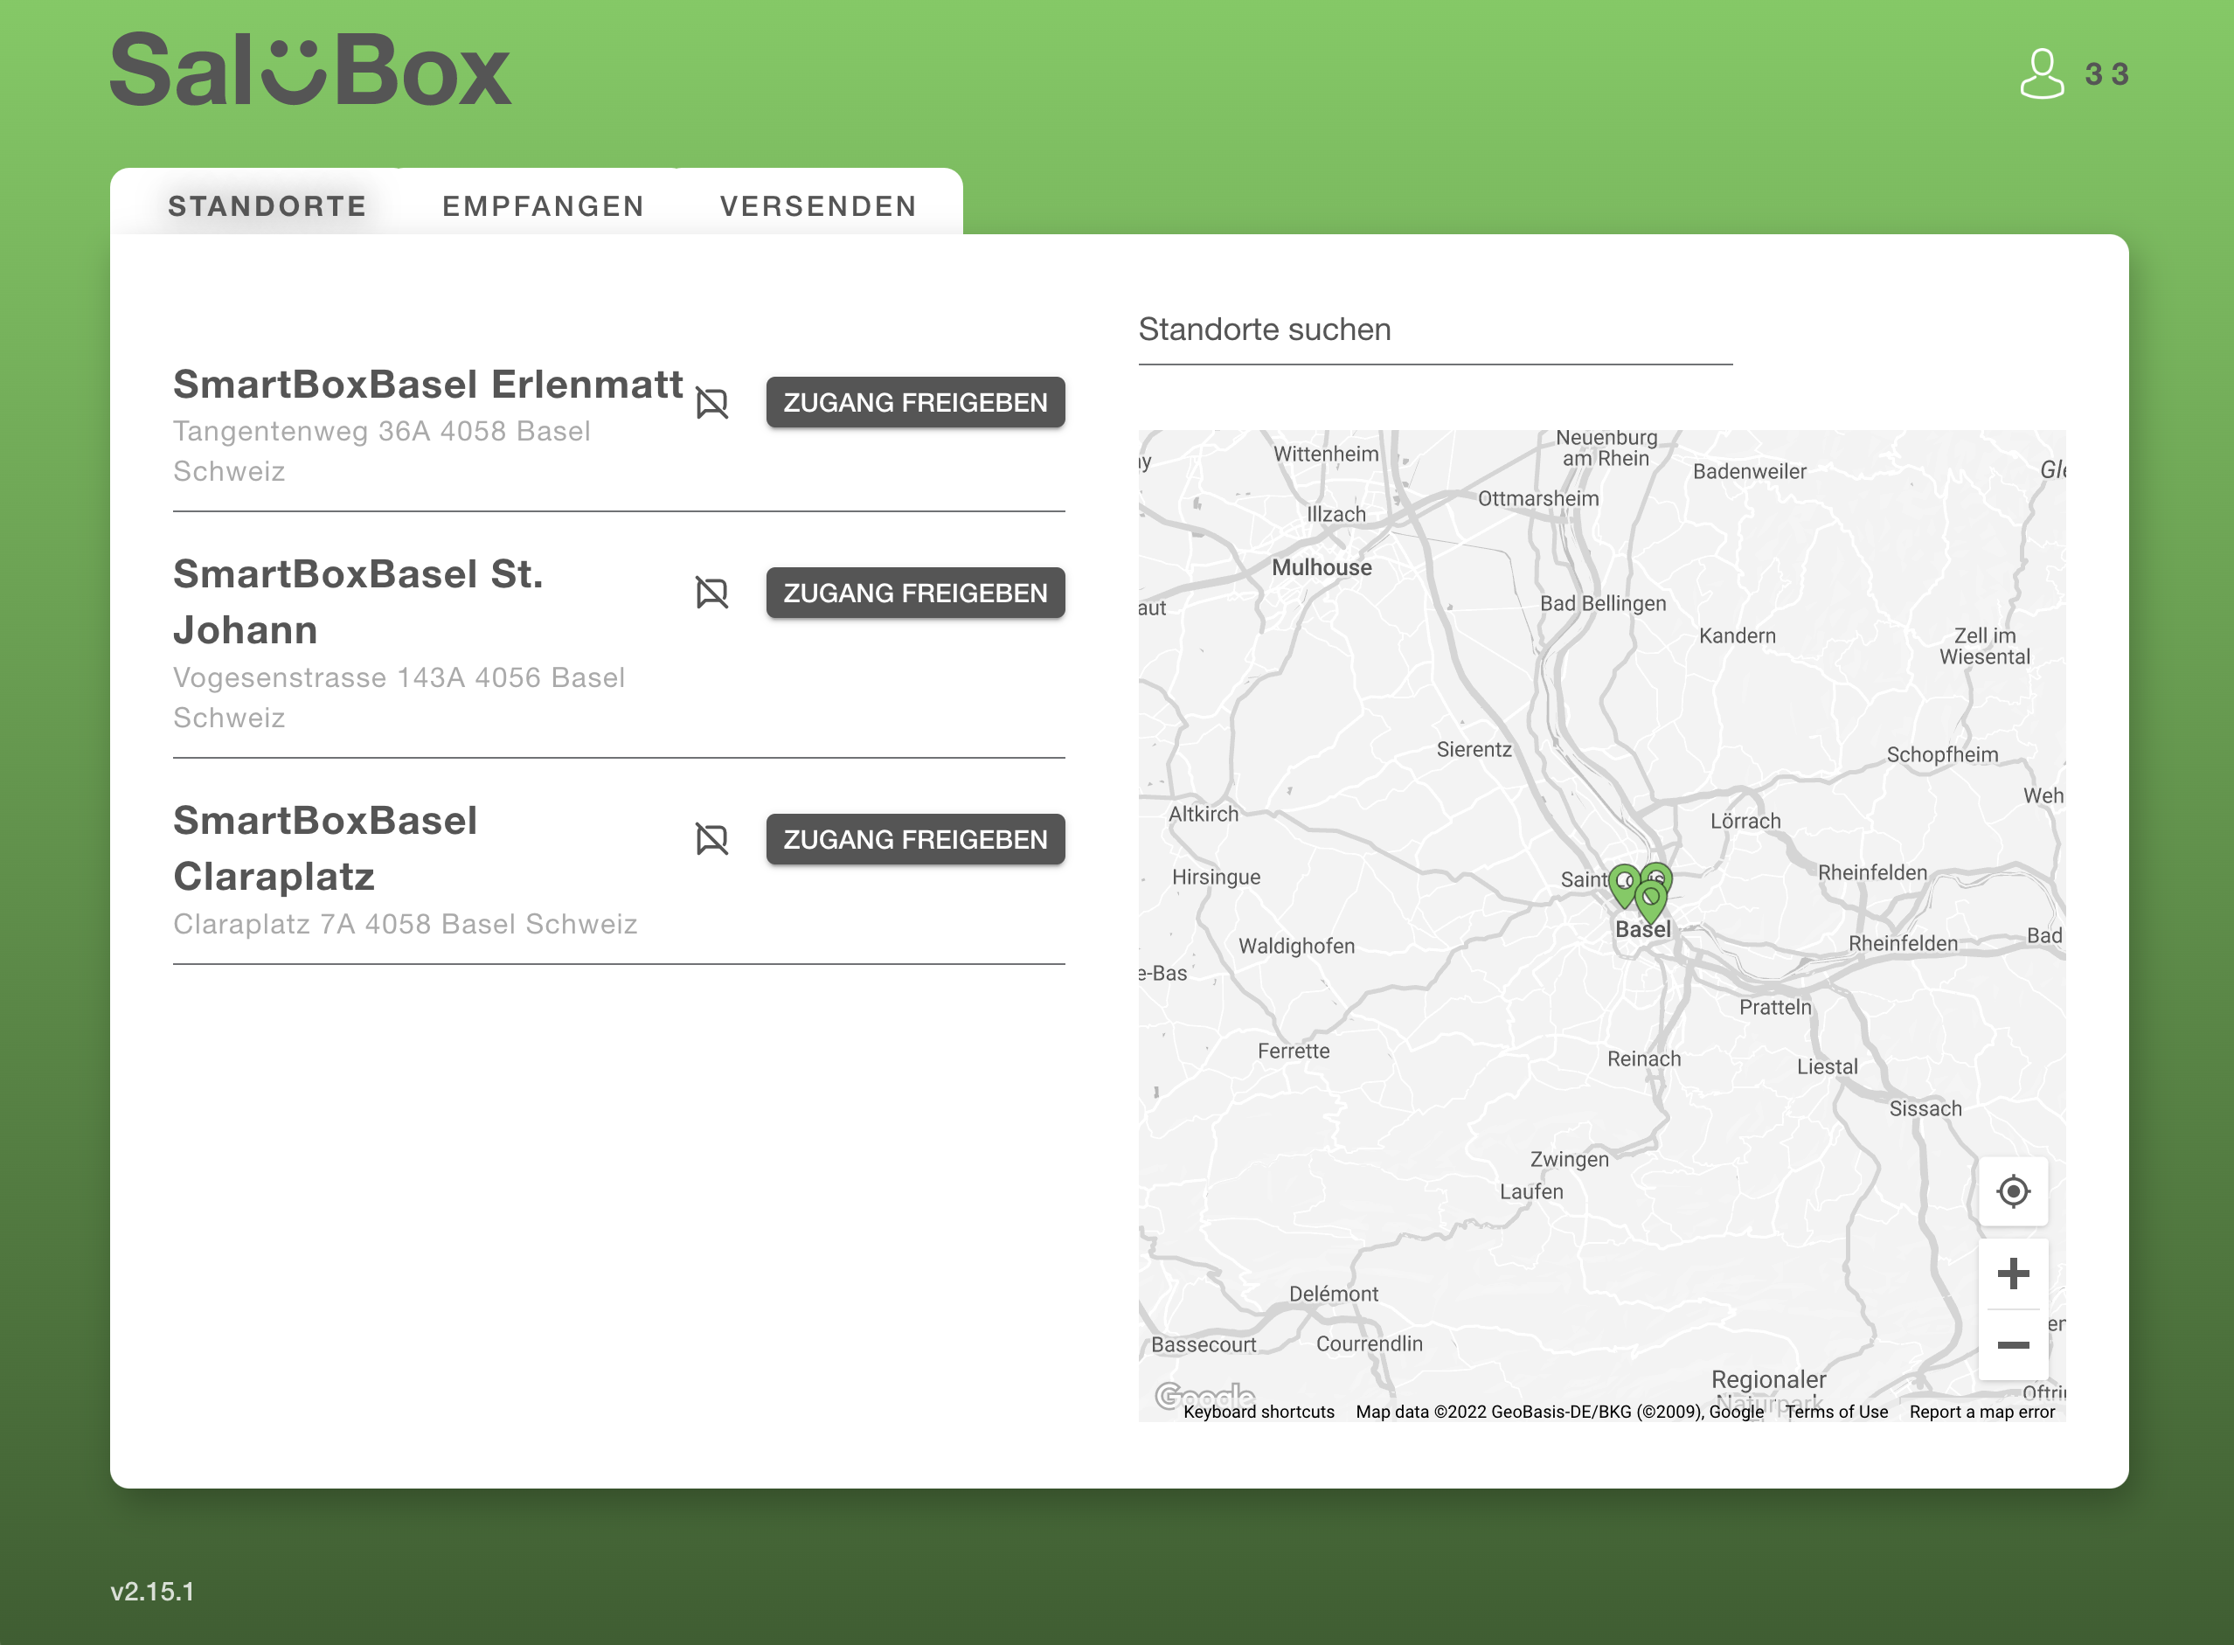Click the user profile icon
The image size is (2234, 1645).
pos(2041,73)
